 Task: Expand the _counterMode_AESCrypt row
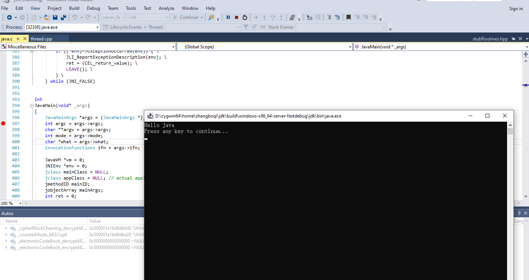pos(6,235)
